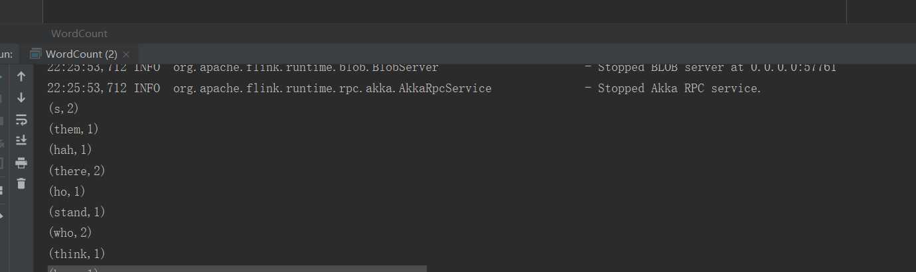Click the (stand,1) output line
The width and height of the screenshot is (916, 272).
point(76,212)
